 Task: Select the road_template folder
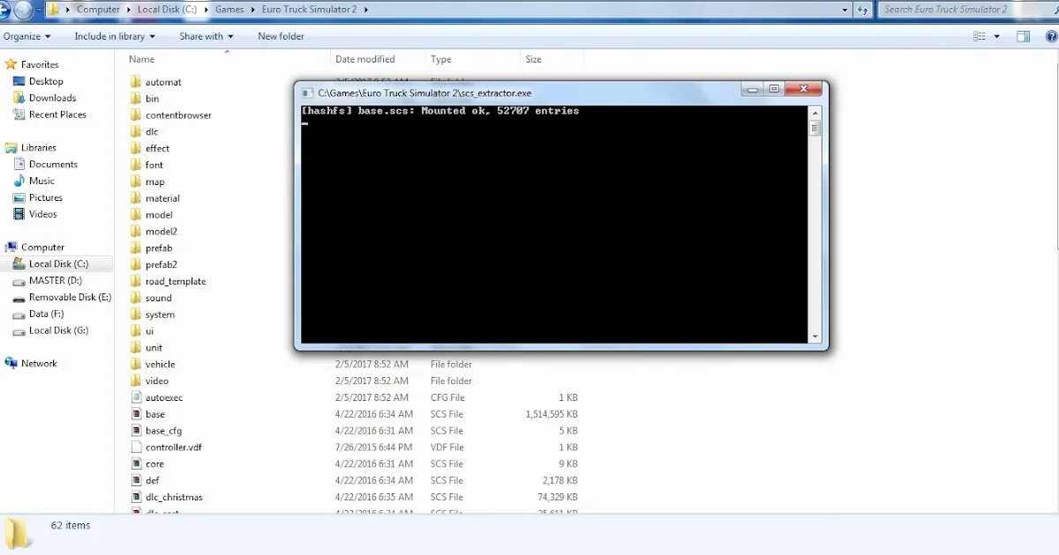click(169, 281)
